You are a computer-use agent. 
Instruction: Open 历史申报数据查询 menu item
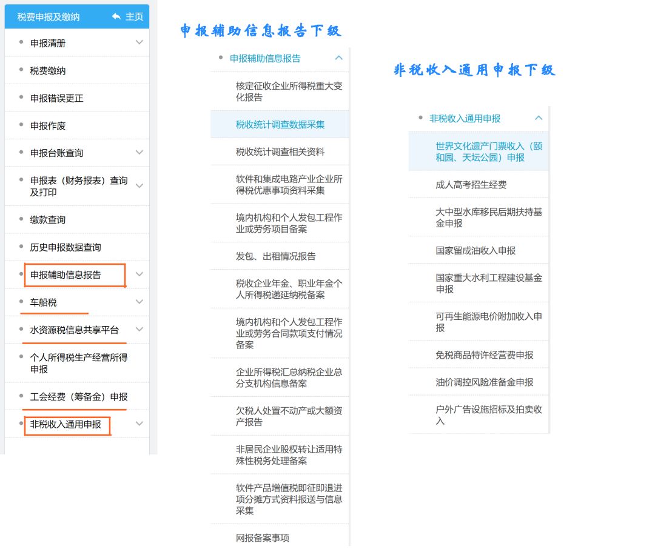65,247
